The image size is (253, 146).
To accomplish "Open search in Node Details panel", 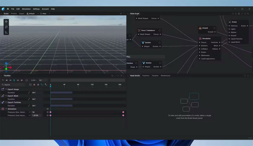I will point(245,76).
